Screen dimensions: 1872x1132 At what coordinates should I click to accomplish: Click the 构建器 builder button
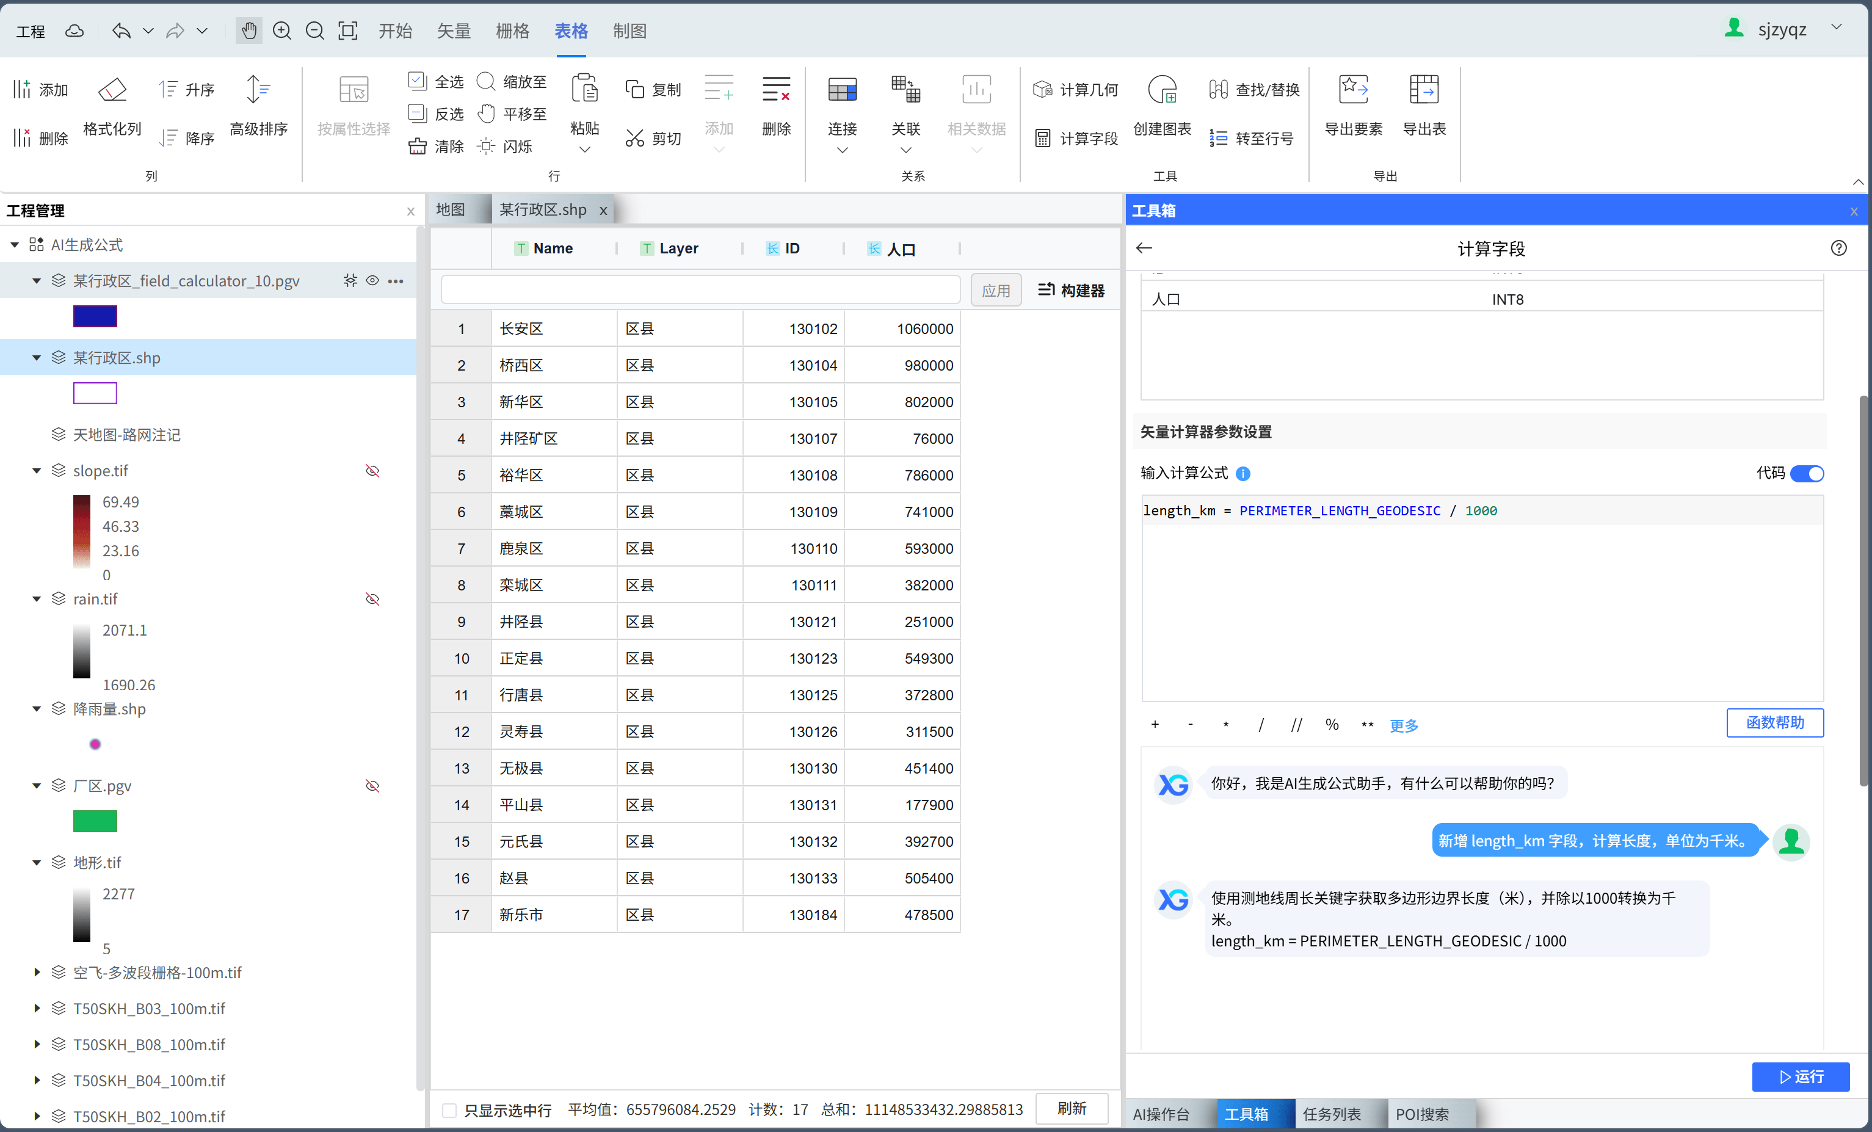[1071, 290]
